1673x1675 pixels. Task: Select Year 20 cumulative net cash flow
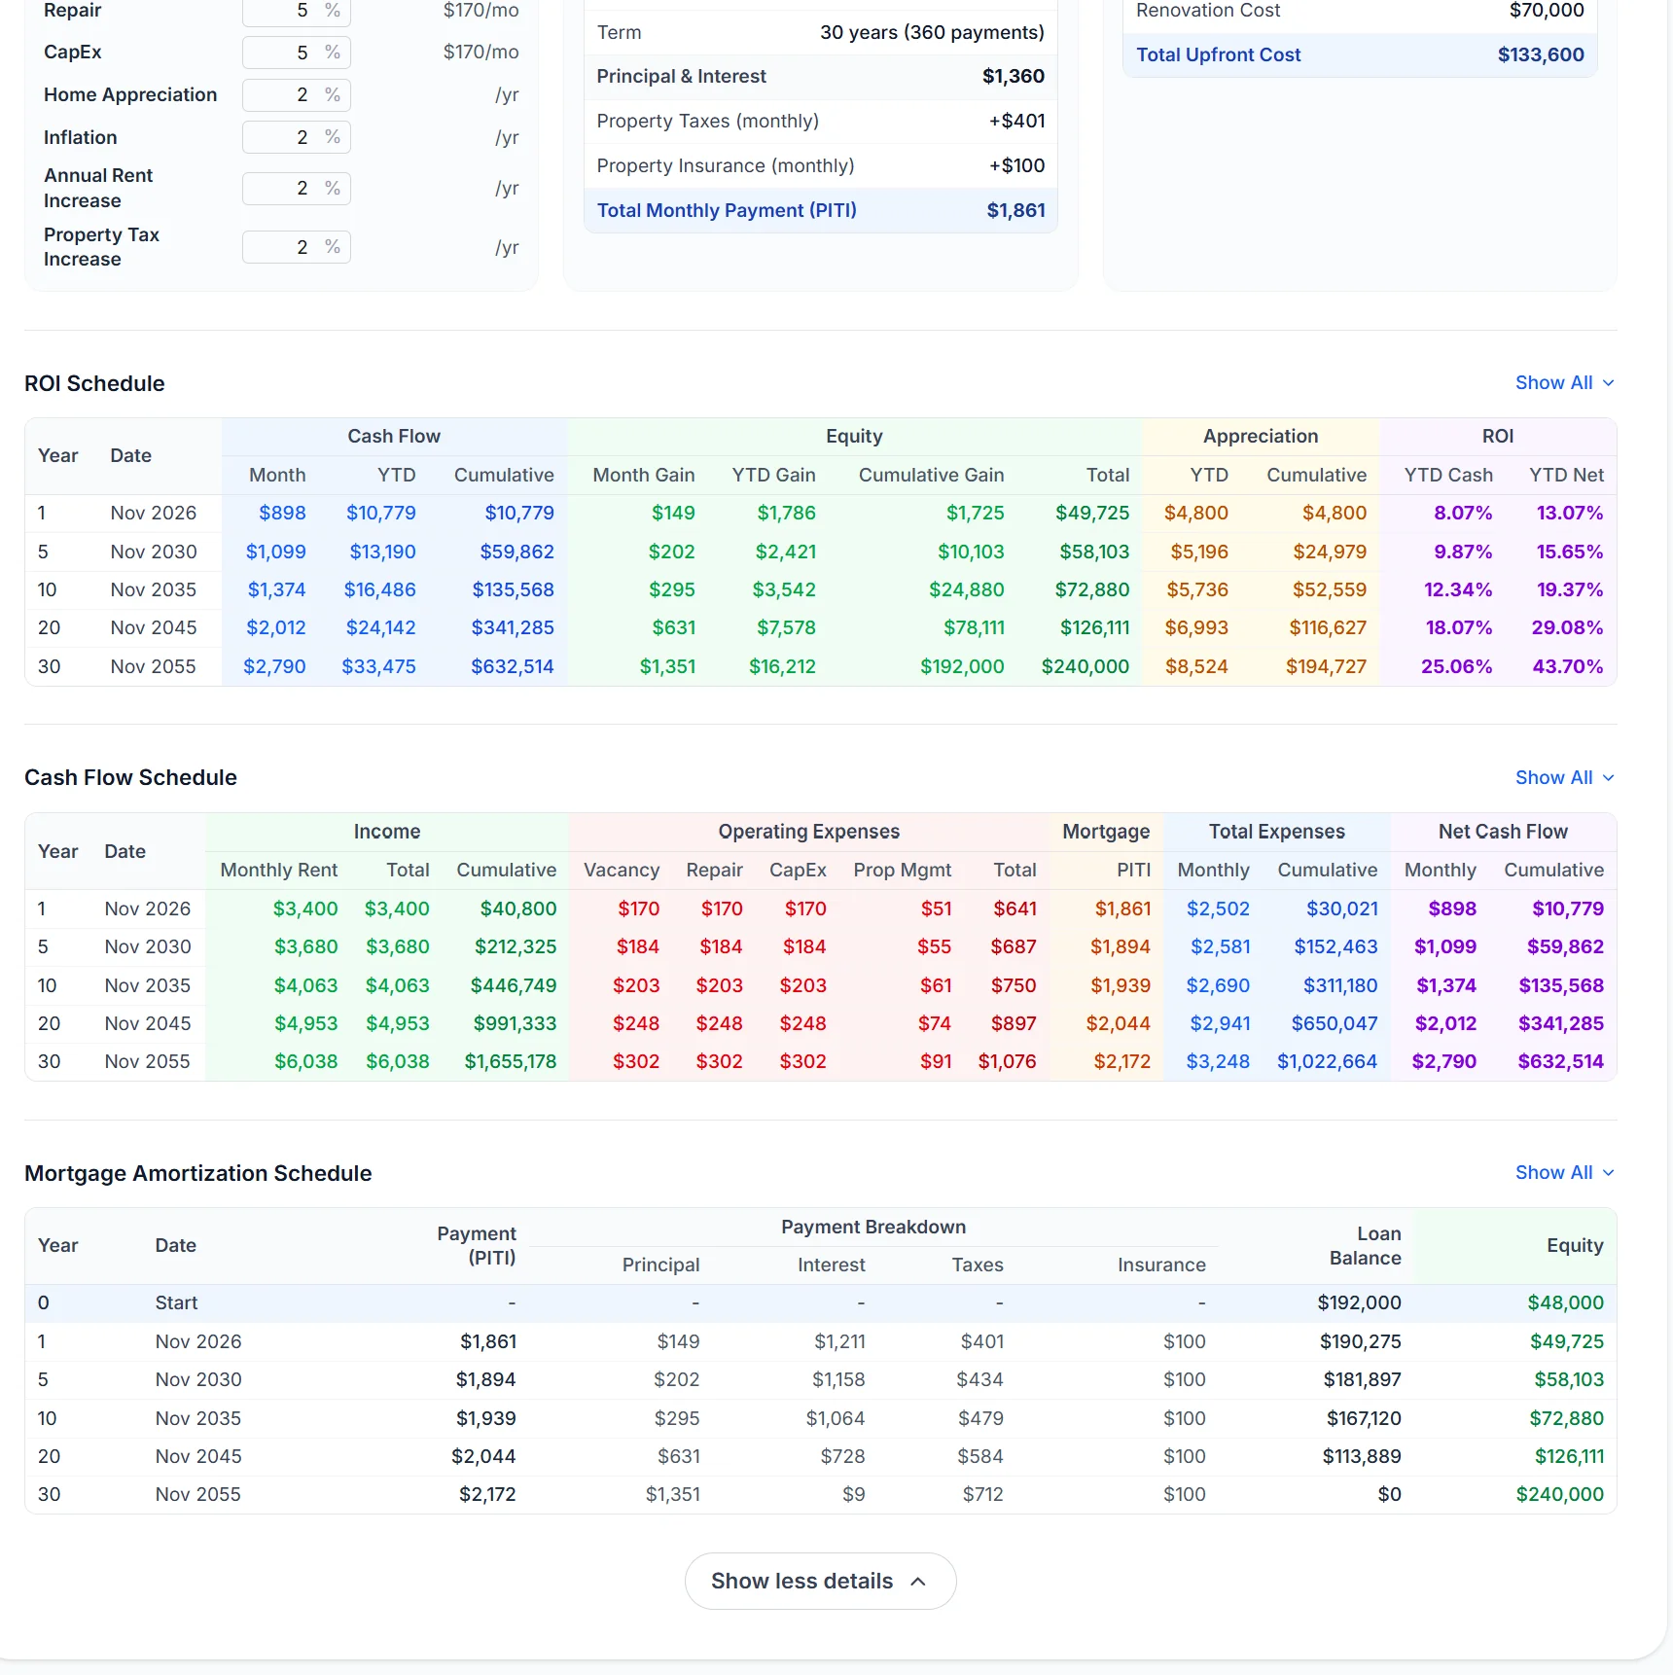pos(1560,1024)
